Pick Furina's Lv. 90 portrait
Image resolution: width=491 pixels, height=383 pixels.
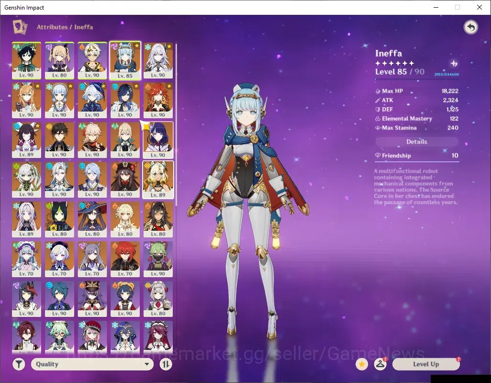click(x=92, y=100)
